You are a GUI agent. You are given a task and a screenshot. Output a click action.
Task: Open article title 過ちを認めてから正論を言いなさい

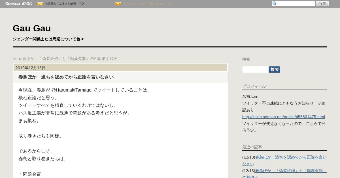66,77
